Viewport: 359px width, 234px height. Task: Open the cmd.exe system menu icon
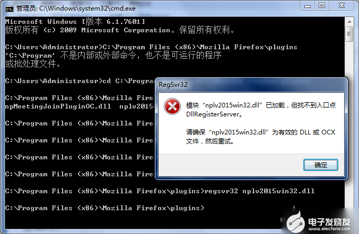click(x=10, y=8)
